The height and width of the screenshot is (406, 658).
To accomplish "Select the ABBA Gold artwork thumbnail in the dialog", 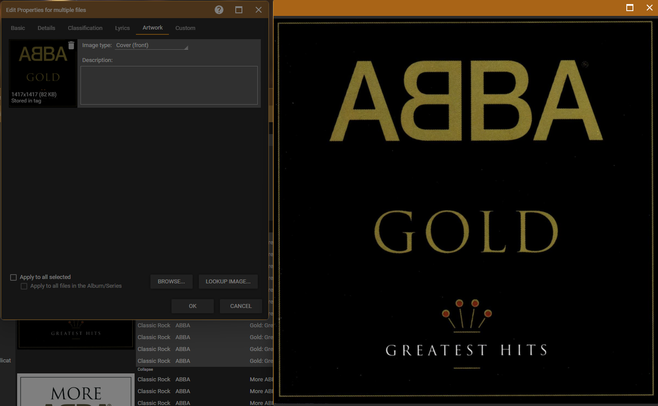I will (43, 73).
